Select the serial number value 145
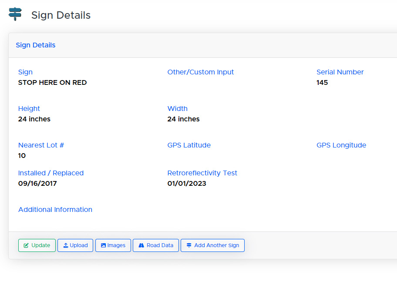The image size is (397, 285). point(322,83)
